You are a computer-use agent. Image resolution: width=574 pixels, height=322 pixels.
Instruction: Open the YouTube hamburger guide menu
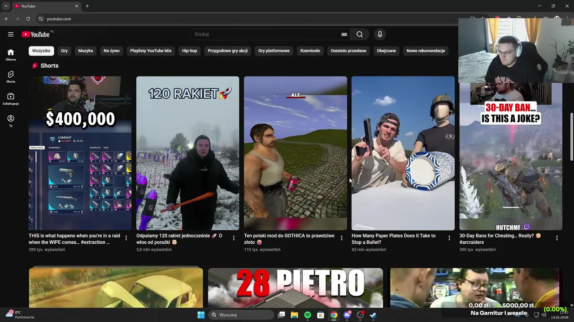point(11,34)
